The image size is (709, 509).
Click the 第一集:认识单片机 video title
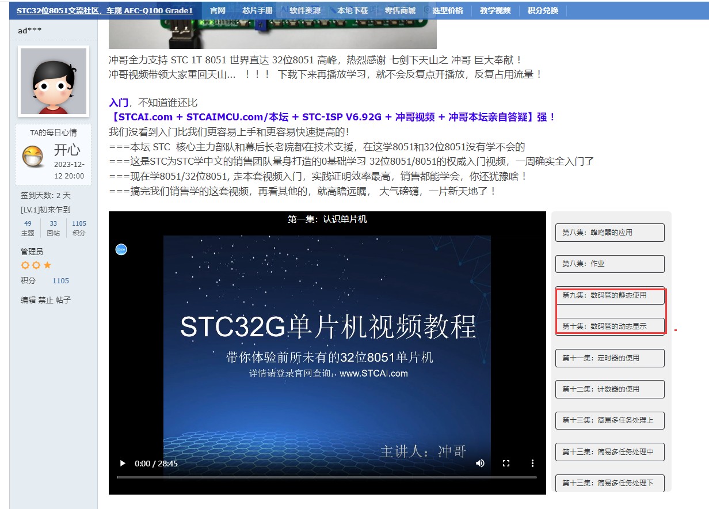327,219
